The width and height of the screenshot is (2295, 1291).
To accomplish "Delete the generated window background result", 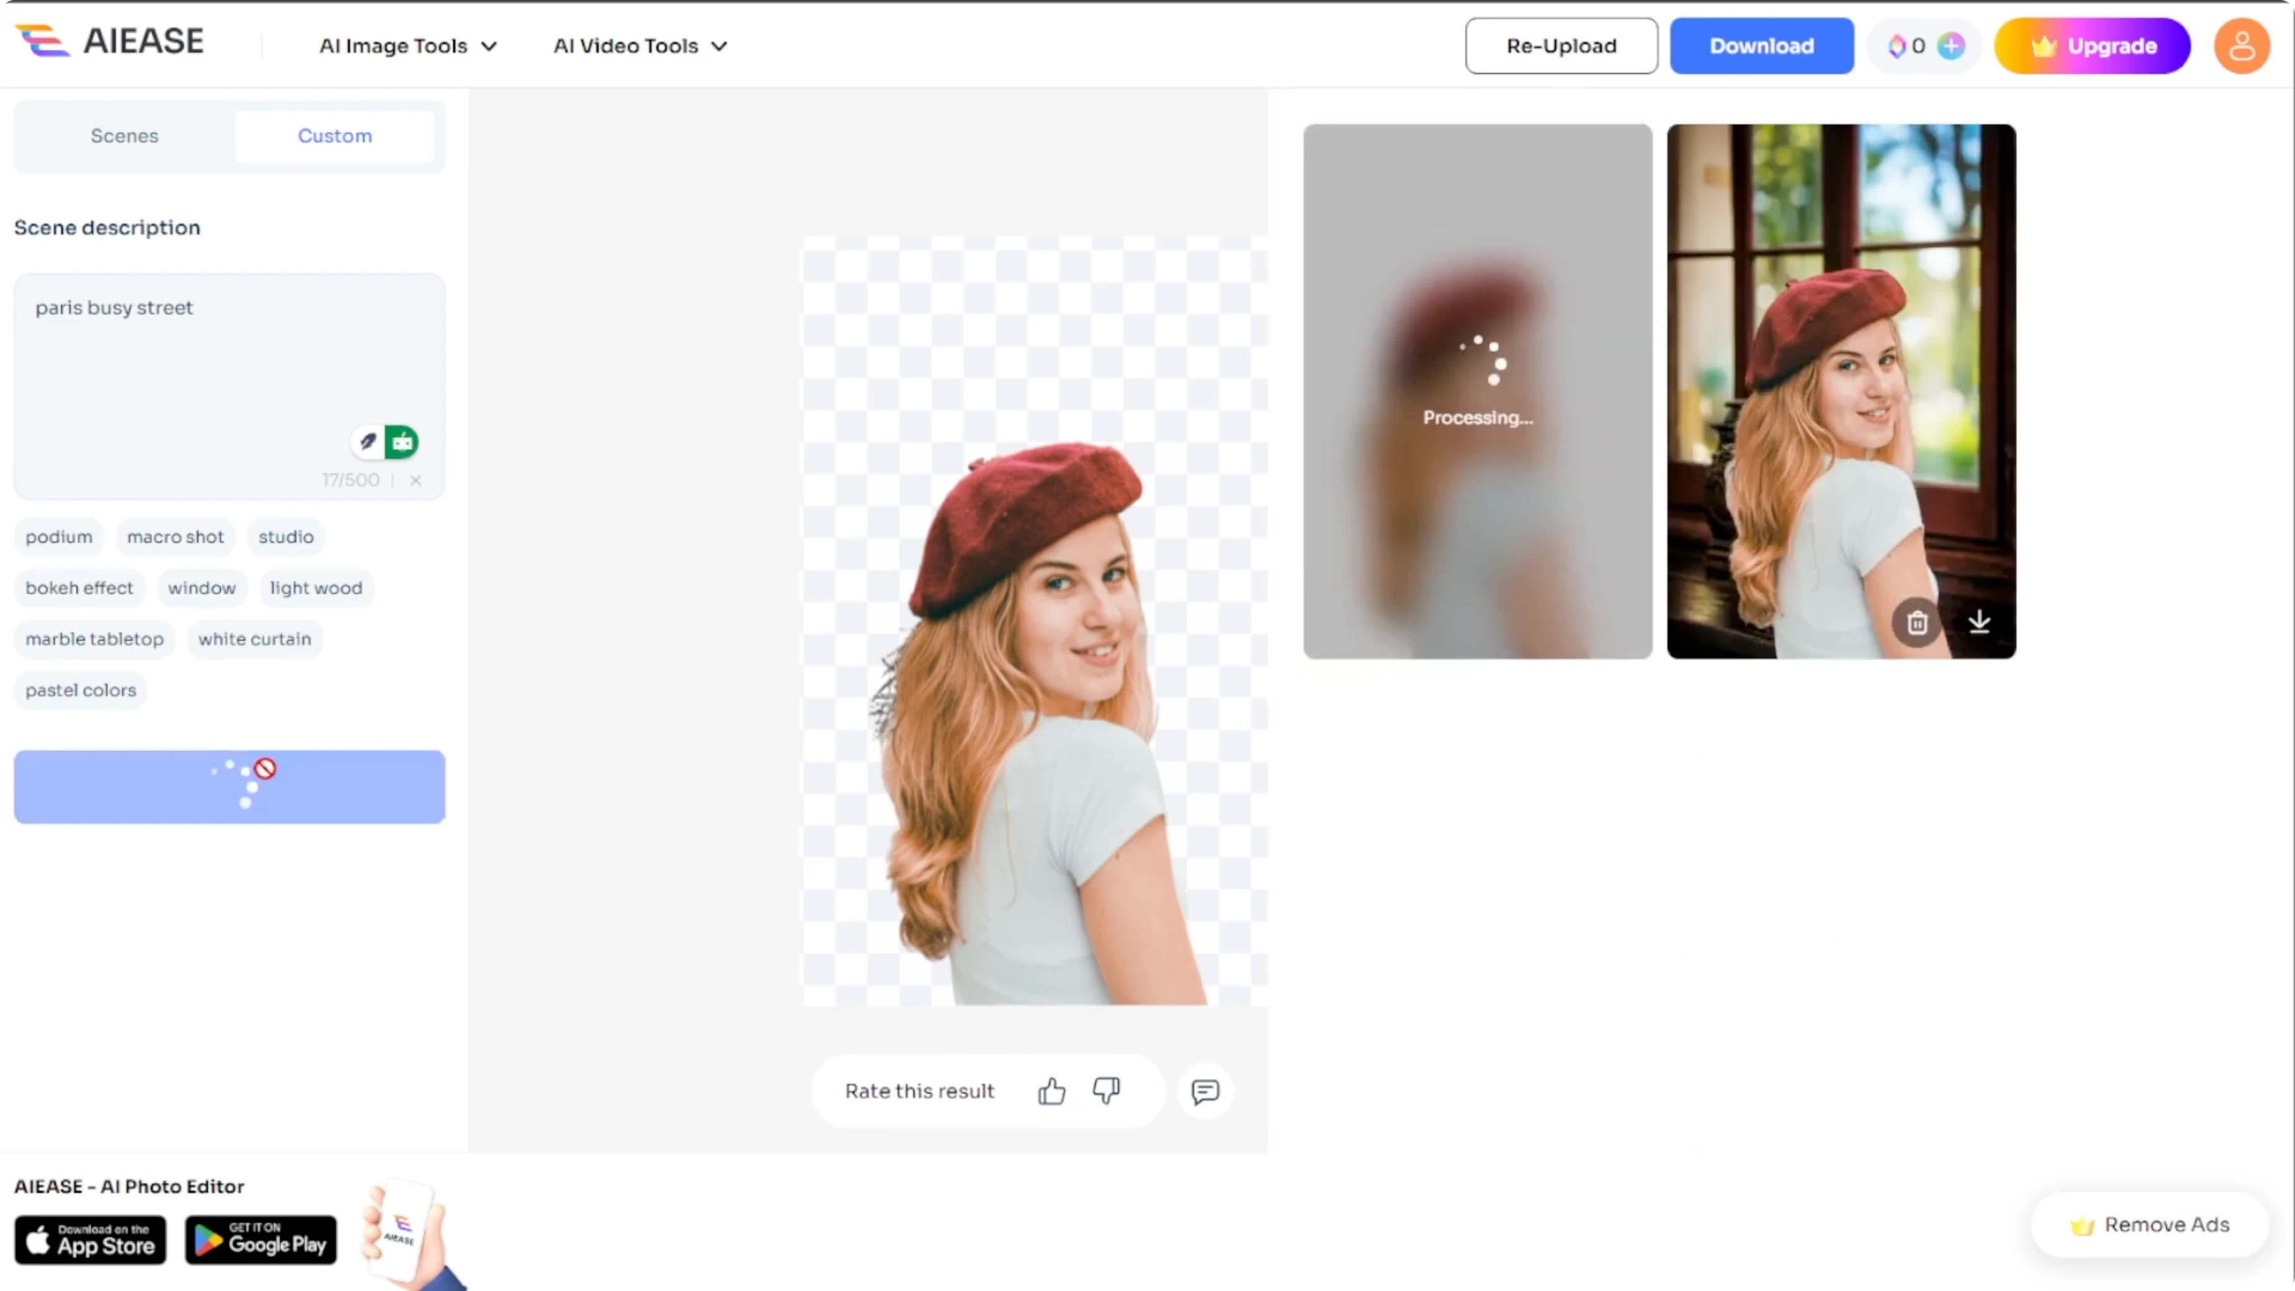I will coord(1917,622).
